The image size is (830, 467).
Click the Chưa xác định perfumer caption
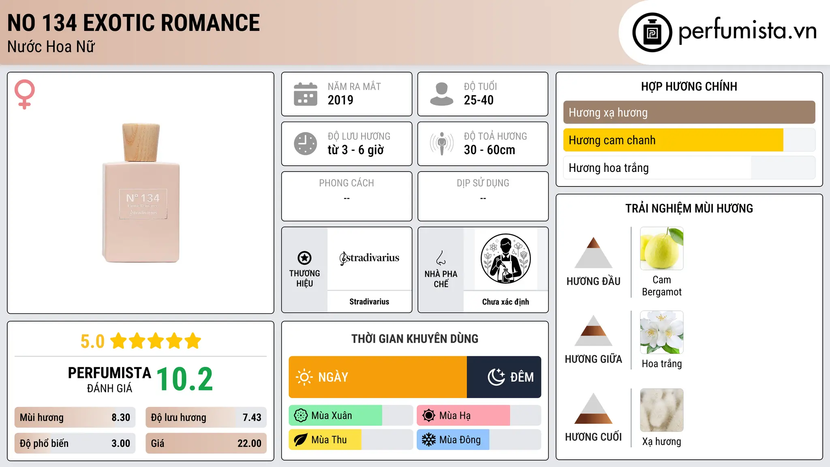point(505,302)
